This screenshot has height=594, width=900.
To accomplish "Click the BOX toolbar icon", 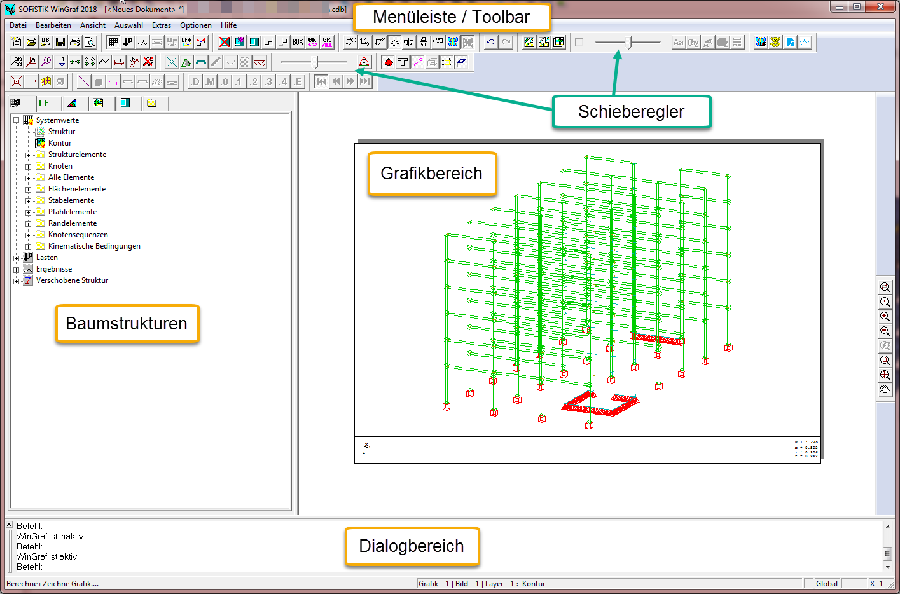I will click(298, 43).
